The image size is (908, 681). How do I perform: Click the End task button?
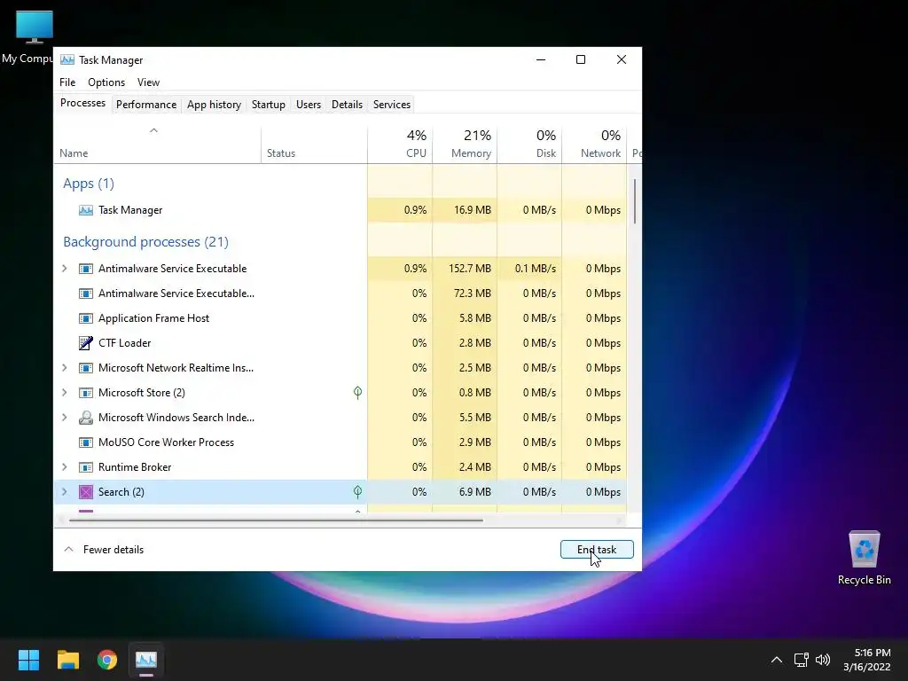(597, 550)
